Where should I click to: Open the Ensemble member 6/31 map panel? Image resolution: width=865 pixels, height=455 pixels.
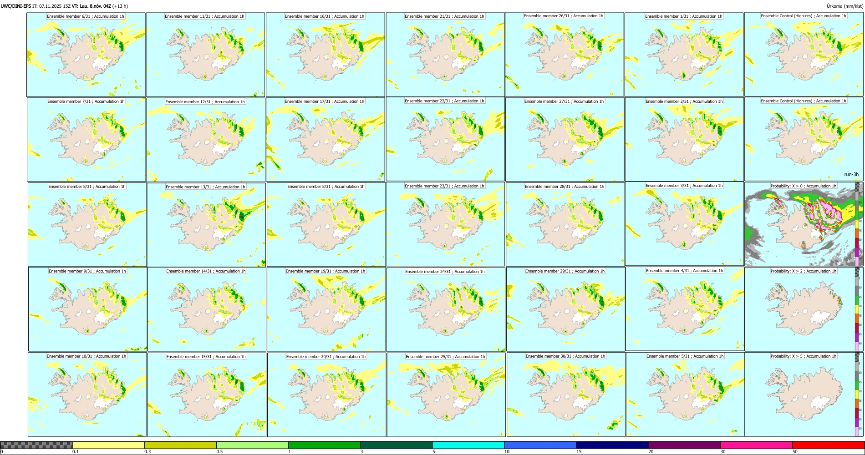pos(86,55)
